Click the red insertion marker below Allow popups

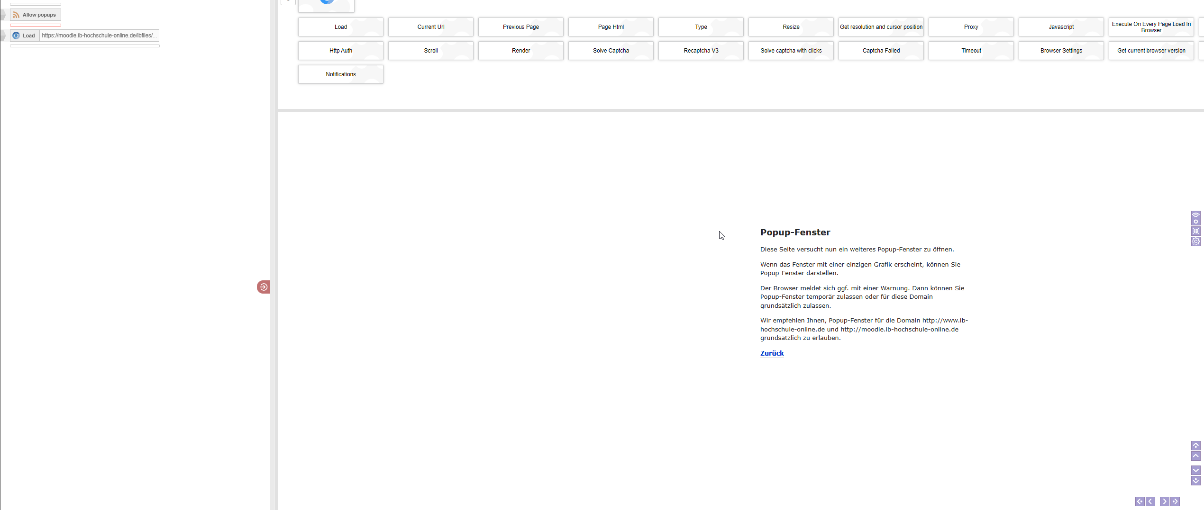coord(36,25)
